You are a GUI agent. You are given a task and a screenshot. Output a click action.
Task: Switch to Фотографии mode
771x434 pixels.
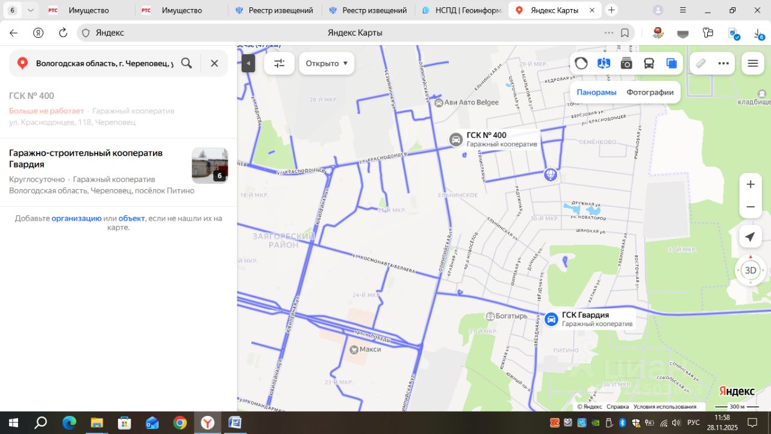pos(650,92)
